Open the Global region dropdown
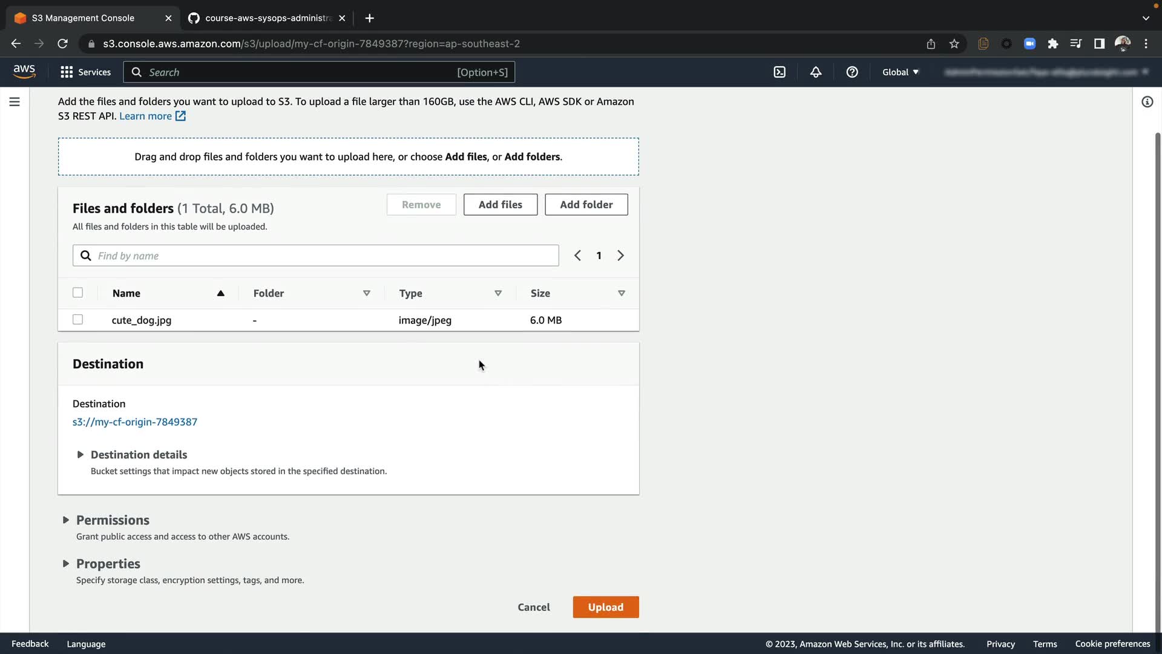 (x=900, y=72)
